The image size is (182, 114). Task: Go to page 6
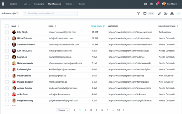coord(108,110)
